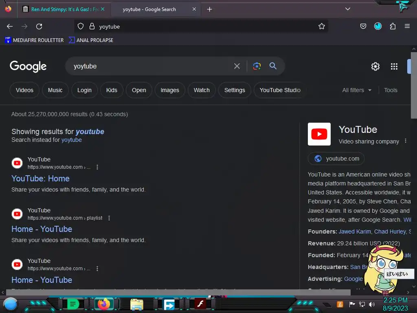
Task: Filter results by Music chip
Action: click(55, 90)
